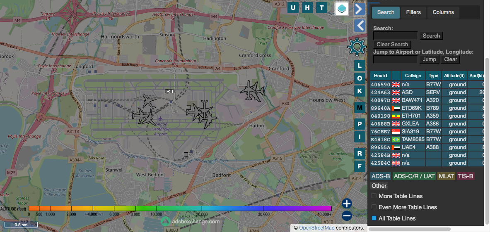Sort table by Hex id column
Image resolution: width=490 pixels, height=232 pixels.
tap(380, 76)
